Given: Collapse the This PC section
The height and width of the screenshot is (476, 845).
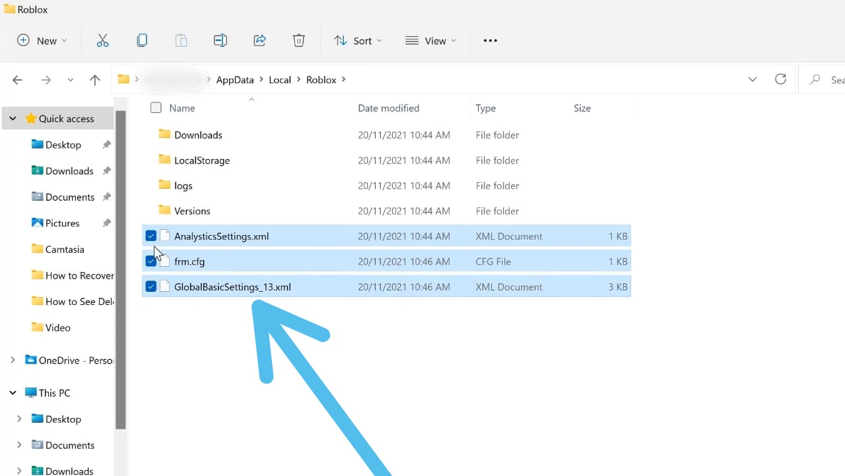Looking at the screenshot, I should click(x=13, y=393).
